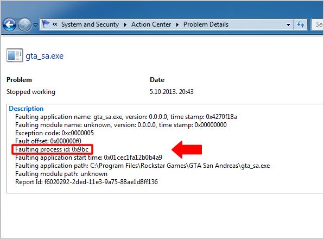This screenshot has width=324, height=239.
Task: Go back with the blue Back arrow
Action: coord(9,25)
